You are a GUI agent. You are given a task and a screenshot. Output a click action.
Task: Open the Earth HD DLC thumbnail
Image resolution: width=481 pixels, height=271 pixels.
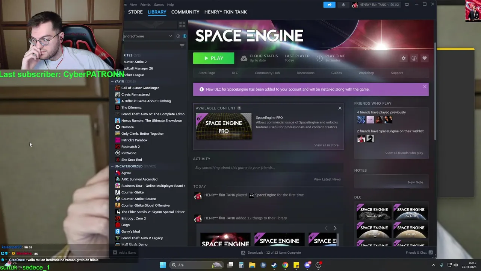click(411, 212)
